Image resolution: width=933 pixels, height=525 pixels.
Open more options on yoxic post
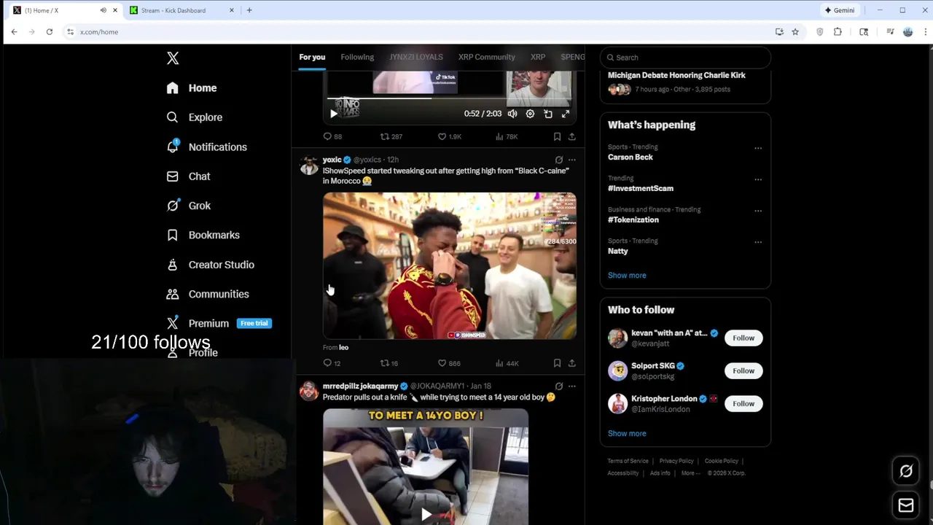click(x=572, y=160)
